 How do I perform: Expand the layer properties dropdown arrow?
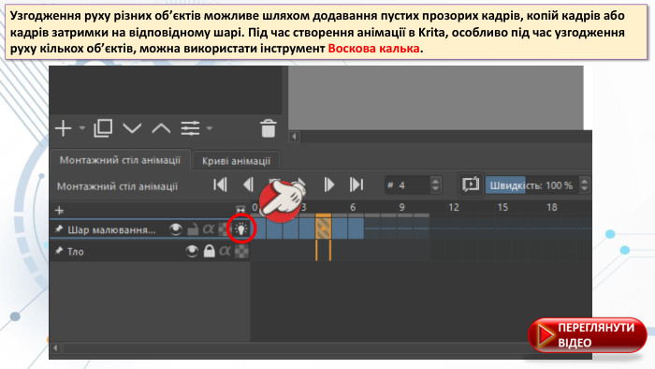coord(210,128)
